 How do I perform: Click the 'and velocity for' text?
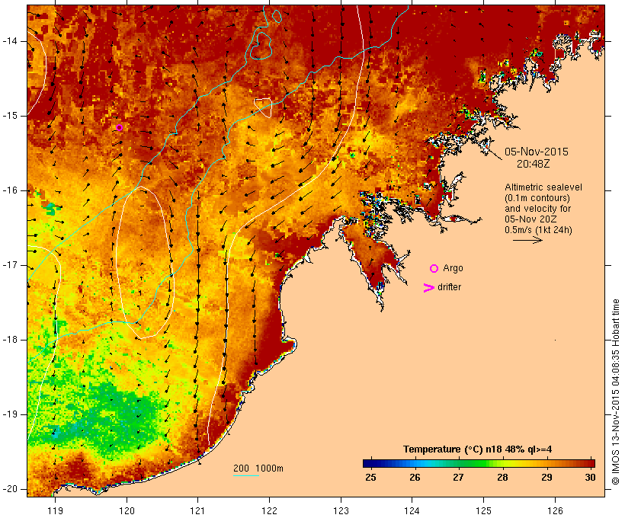point(537,209)
